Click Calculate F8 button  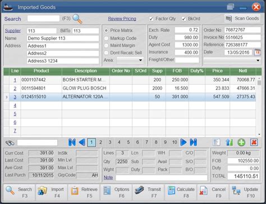pyautogui.click(x=181, y=192)
